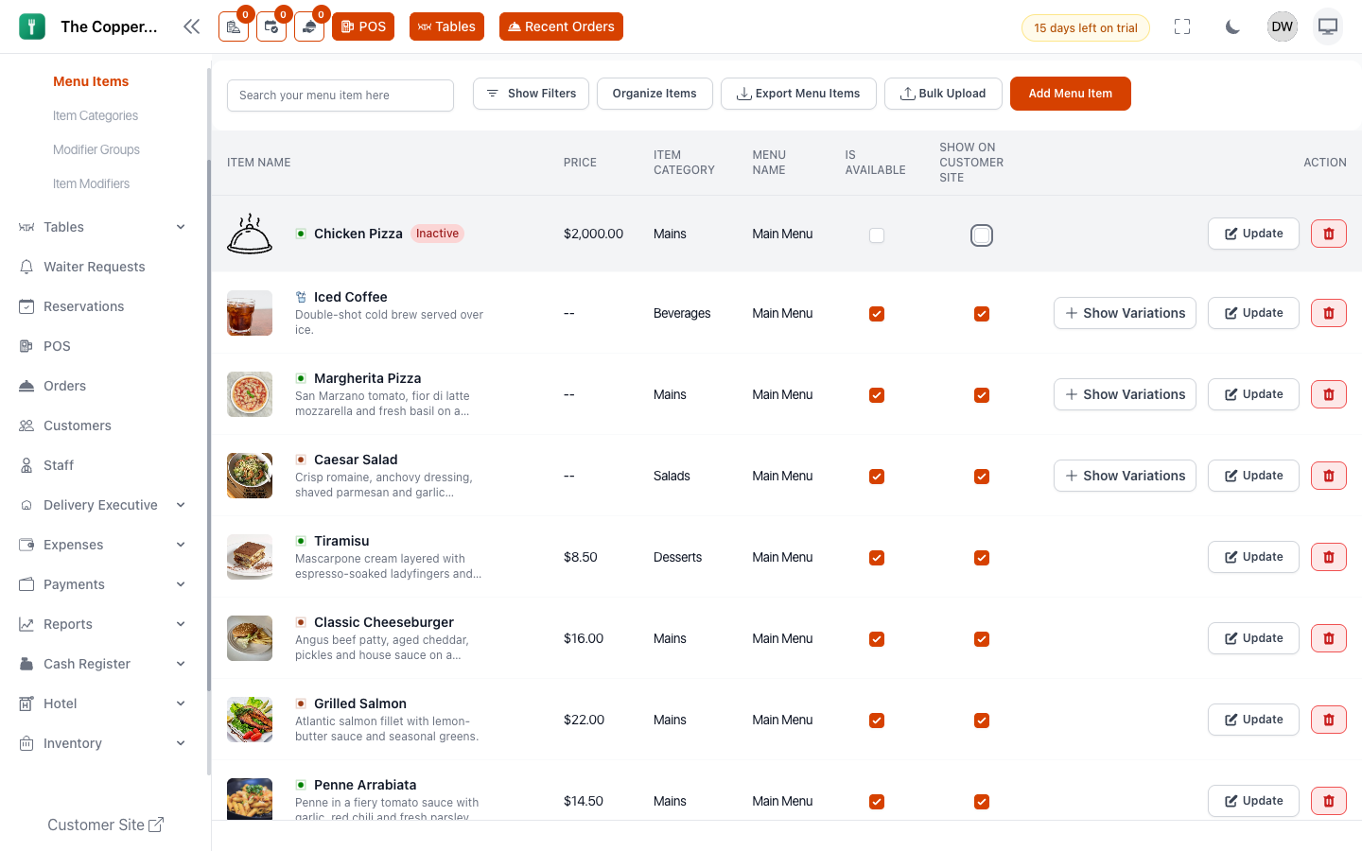Delete Margherita Pizza with trash icon
Viewport: 1362px width, 851px height.
click(x=1329, y=394)
